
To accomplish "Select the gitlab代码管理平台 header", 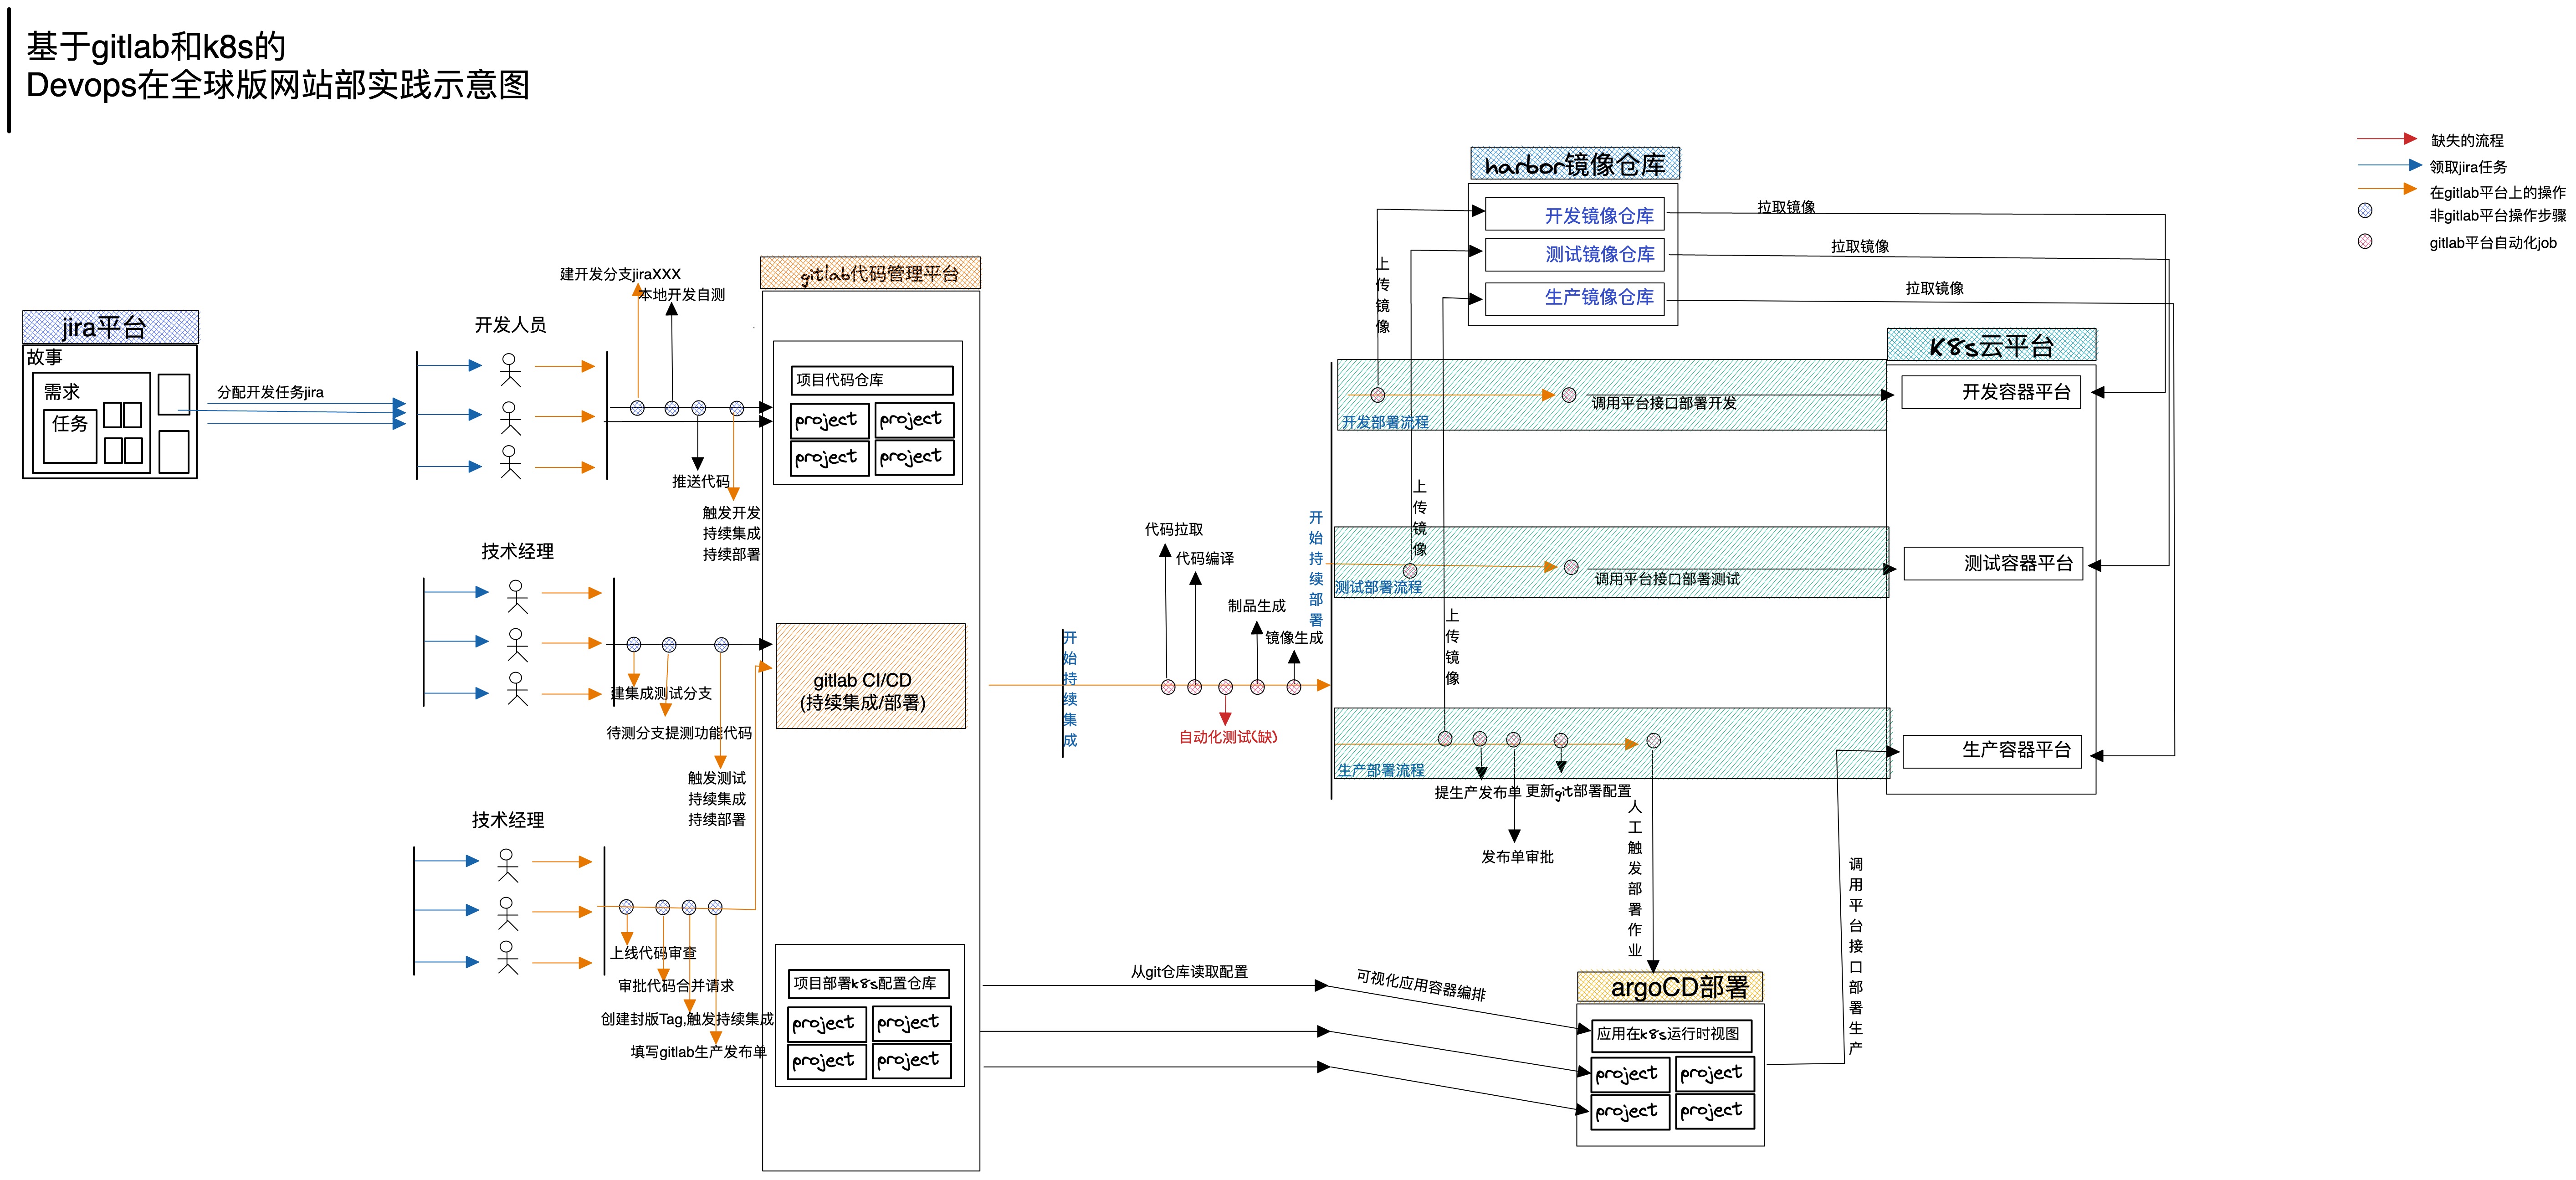I will point(870,273).
